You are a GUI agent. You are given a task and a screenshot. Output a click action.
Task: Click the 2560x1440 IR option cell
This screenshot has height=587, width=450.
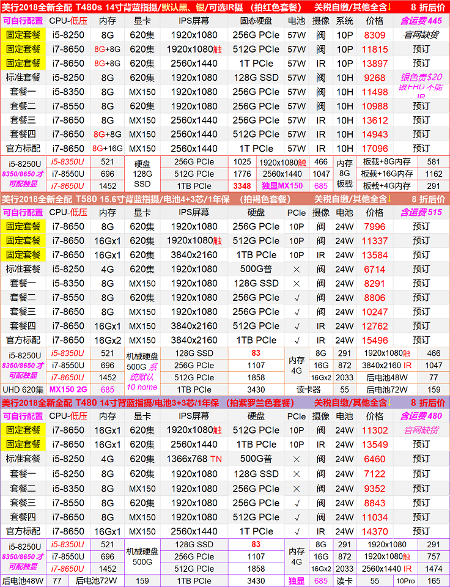[x=387, y=569]
